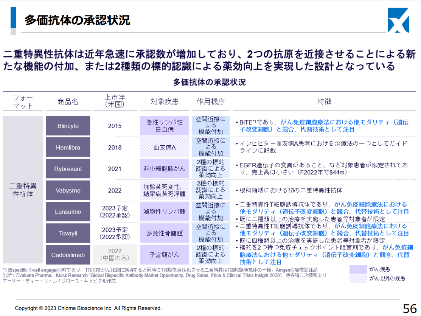Select the Blincyto product cell
Viewport: 421px width, 316px height.
point(68,126)
